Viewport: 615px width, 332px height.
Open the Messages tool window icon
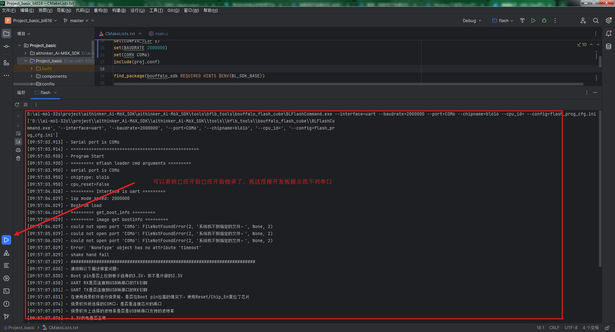6,265
